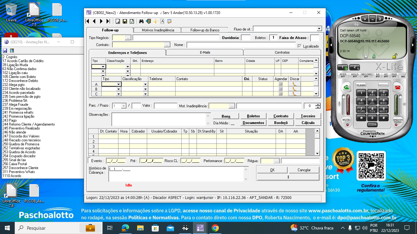Click the Cancelar button

click(x=304, y=170)
